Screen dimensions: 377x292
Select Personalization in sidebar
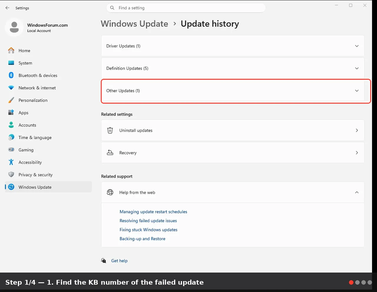[x=48, y=100]
